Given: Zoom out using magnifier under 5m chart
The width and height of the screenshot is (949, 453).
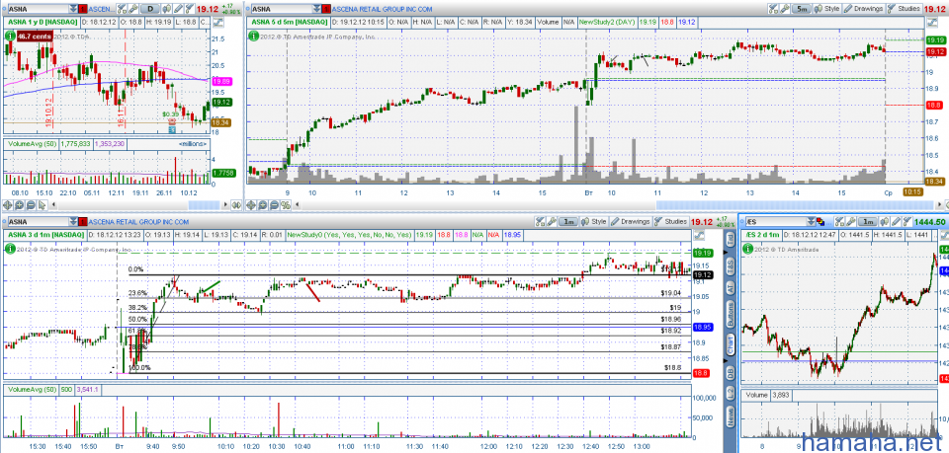Looking at the screenshot, I should click(x=274, y=205).
